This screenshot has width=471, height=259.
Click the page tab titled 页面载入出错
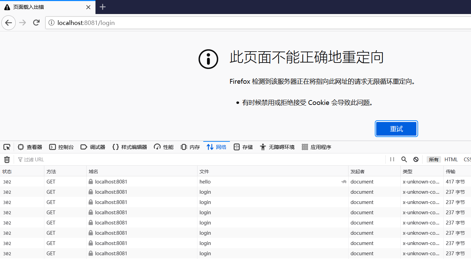click(48, 7)
